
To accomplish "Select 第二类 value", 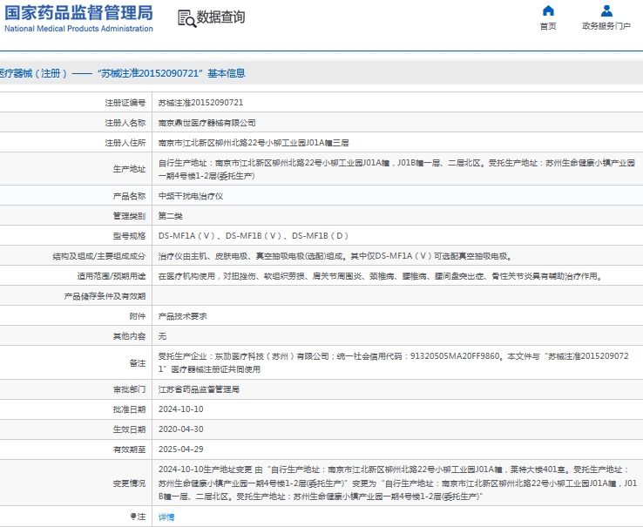I will pos(171,216).
